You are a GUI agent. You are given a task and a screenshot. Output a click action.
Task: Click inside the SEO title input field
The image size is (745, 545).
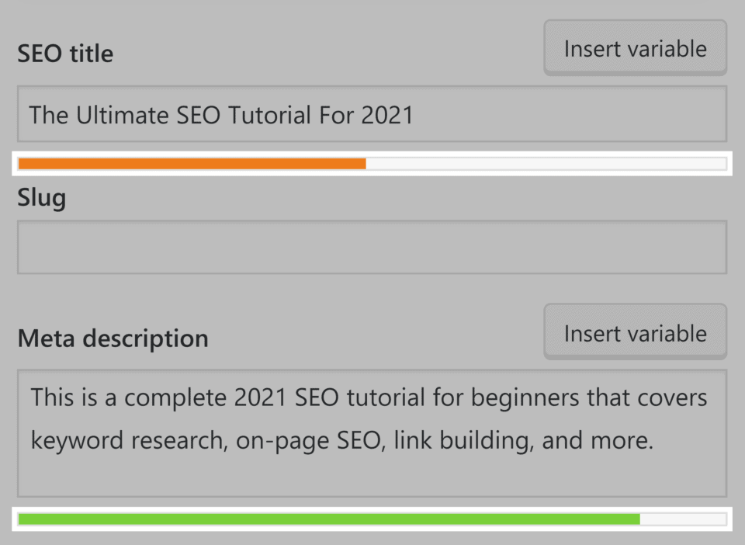click(x=371, y=114)
